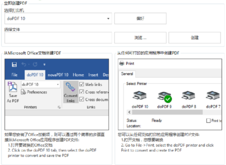Click the Preferences icon in ribbon

coord(23,92)
